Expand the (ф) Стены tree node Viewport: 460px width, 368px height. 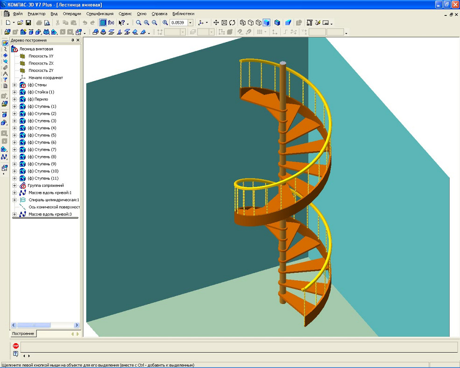click(x=14, y=85)
